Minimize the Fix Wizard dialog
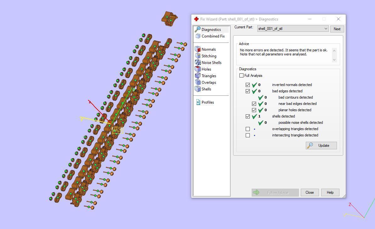The height and width of the screenshot is (229, 375). 310,19
